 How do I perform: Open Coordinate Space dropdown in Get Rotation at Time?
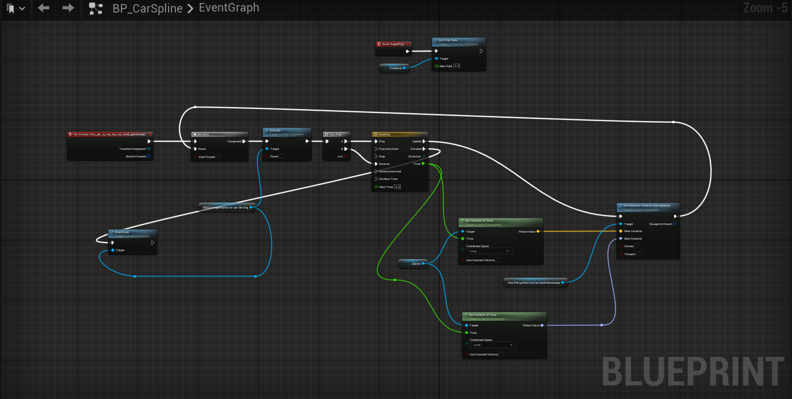point(492,345)
